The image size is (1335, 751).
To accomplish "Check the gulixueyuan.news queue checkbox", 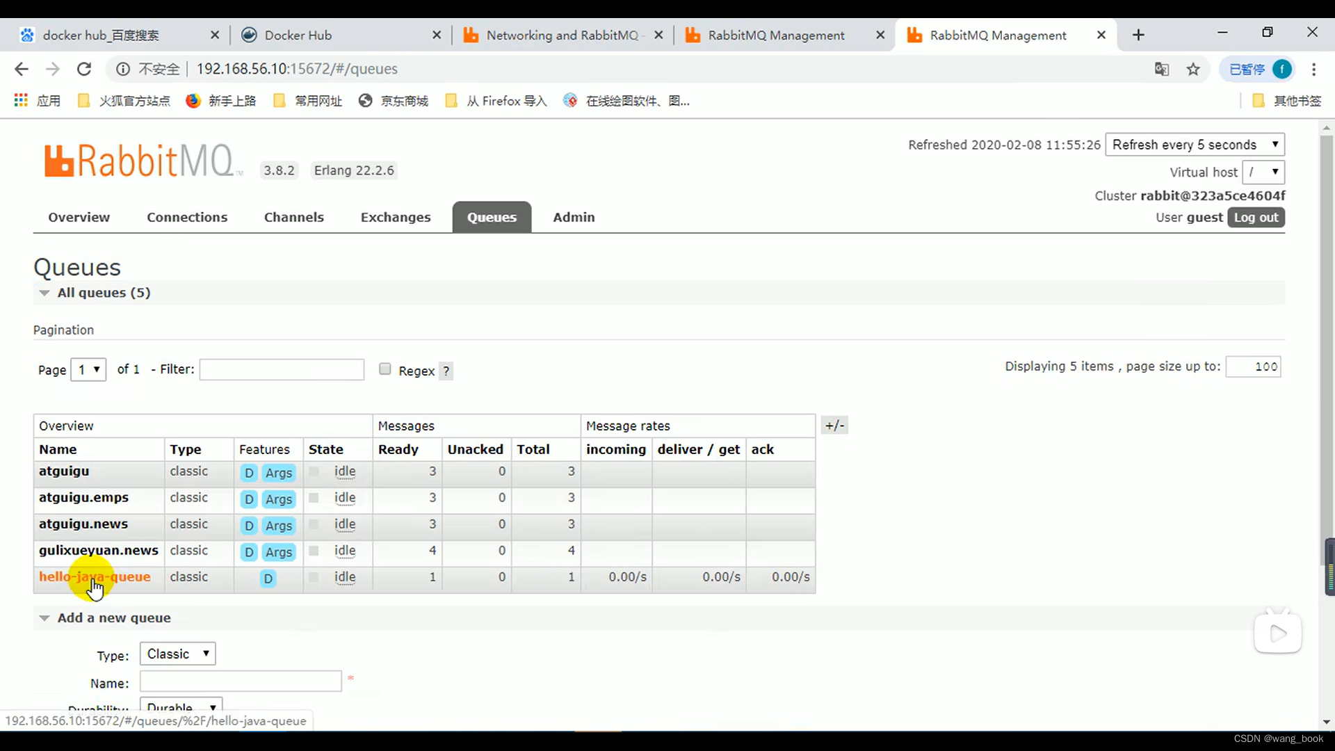I will [x=314, y=550].
